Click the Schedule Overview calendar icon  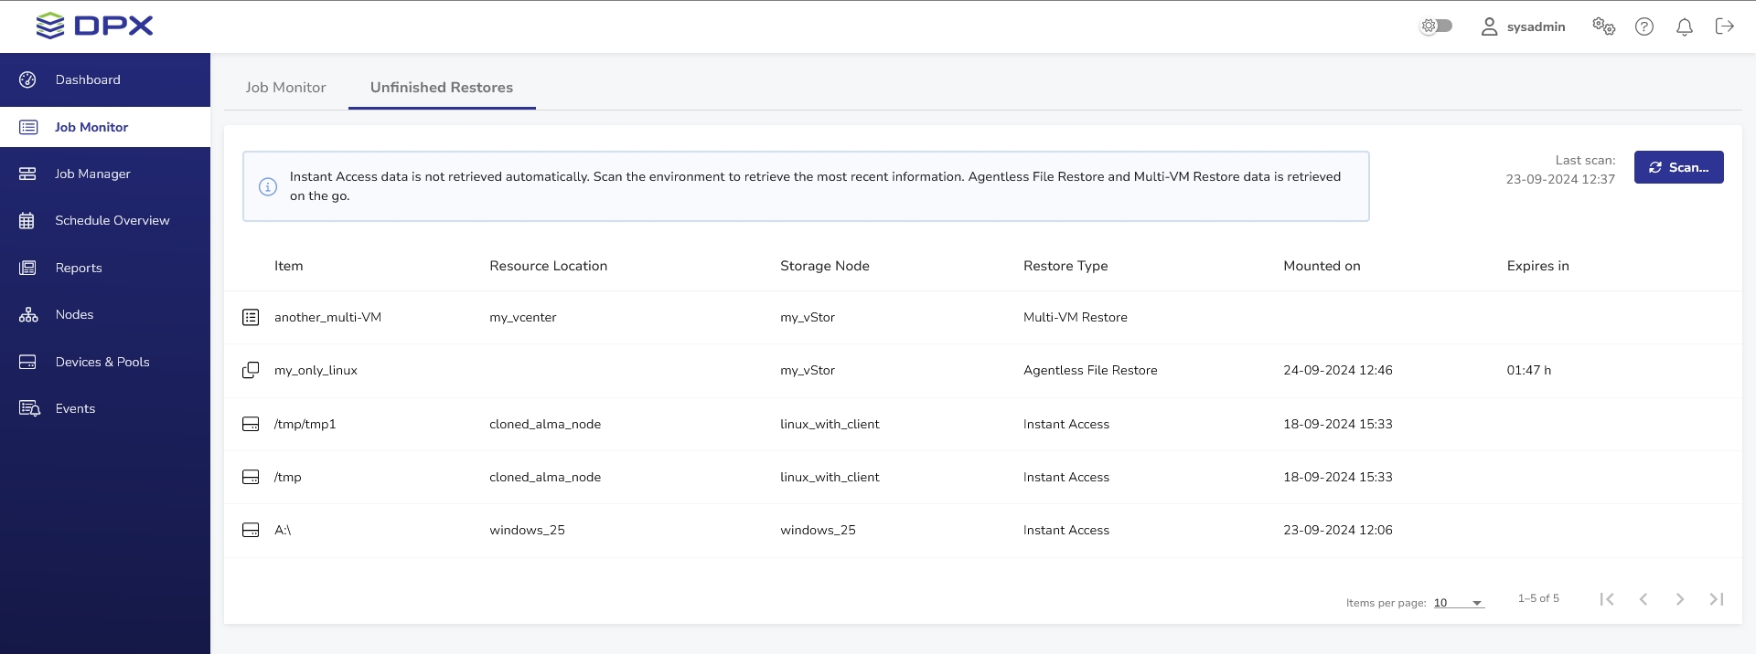coord(27,221)
